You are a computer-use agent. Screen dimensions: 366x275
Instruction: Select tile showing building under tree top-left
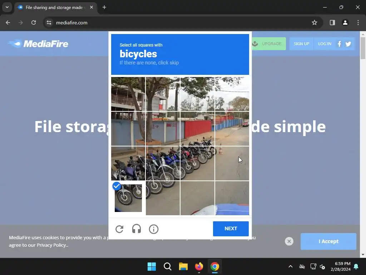point(128,94)
